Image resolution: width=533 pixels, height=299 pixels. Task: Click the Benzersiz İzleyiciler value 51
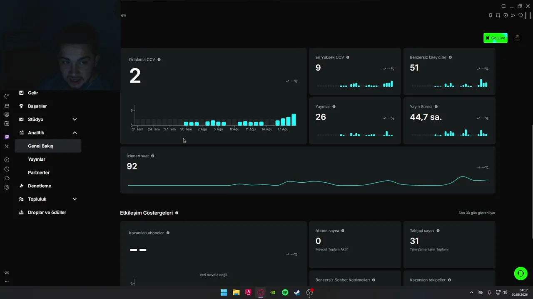click(414, 68)
